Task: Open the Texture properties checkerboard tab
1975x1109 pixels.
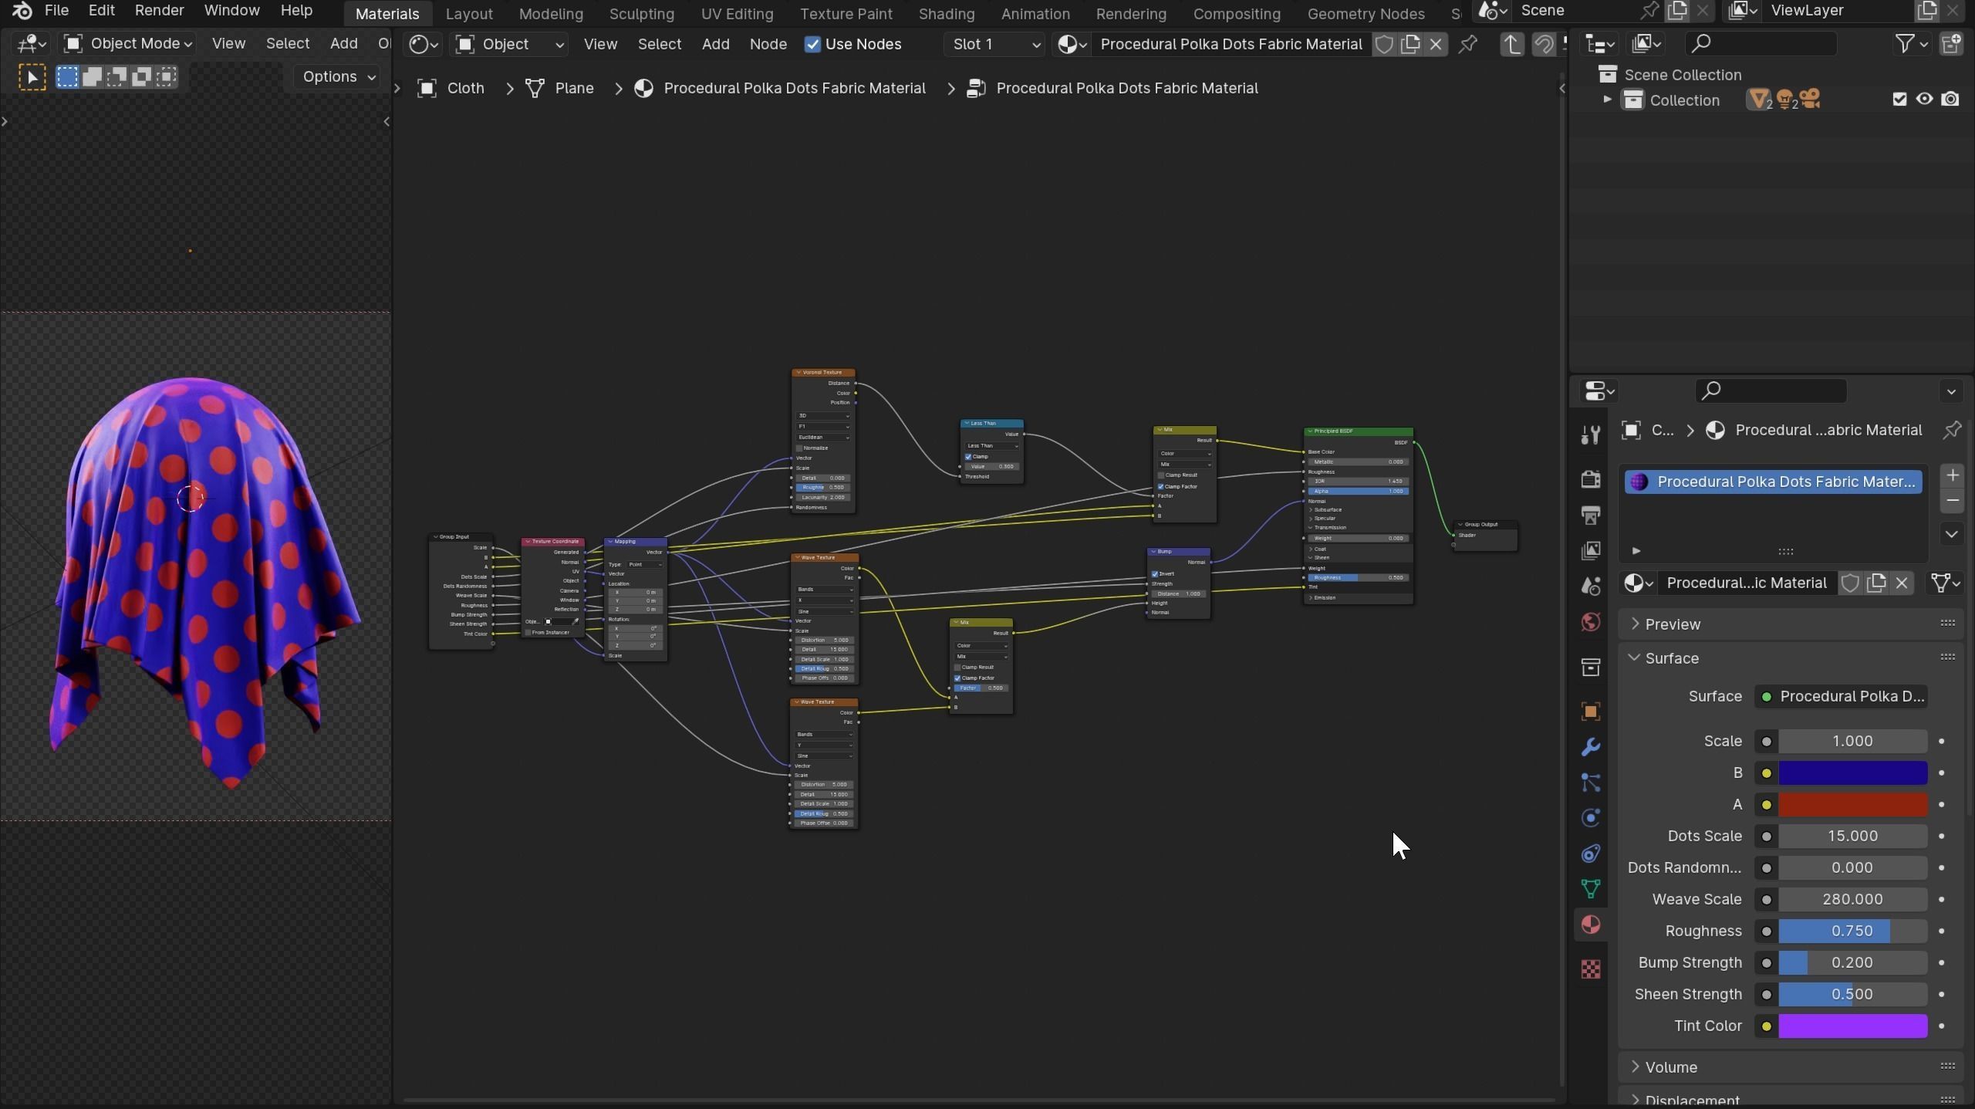Action: [x=1590, y=969]
